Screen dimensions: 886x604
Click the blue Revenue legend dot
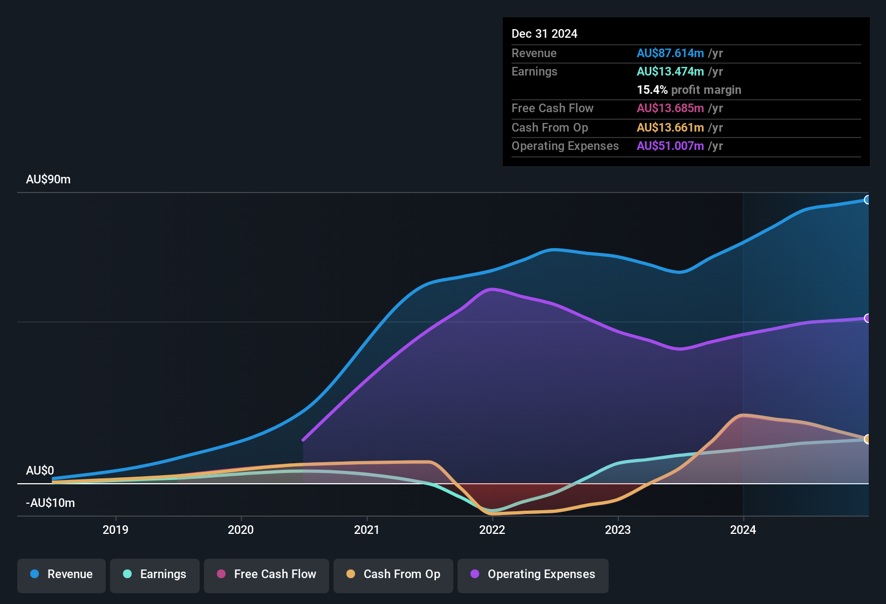(35, 574)
